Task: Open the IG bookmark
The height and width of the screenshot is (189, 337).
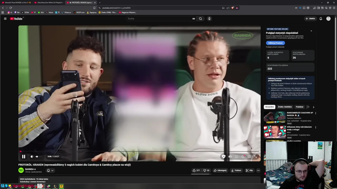Action: coord(10,12)
